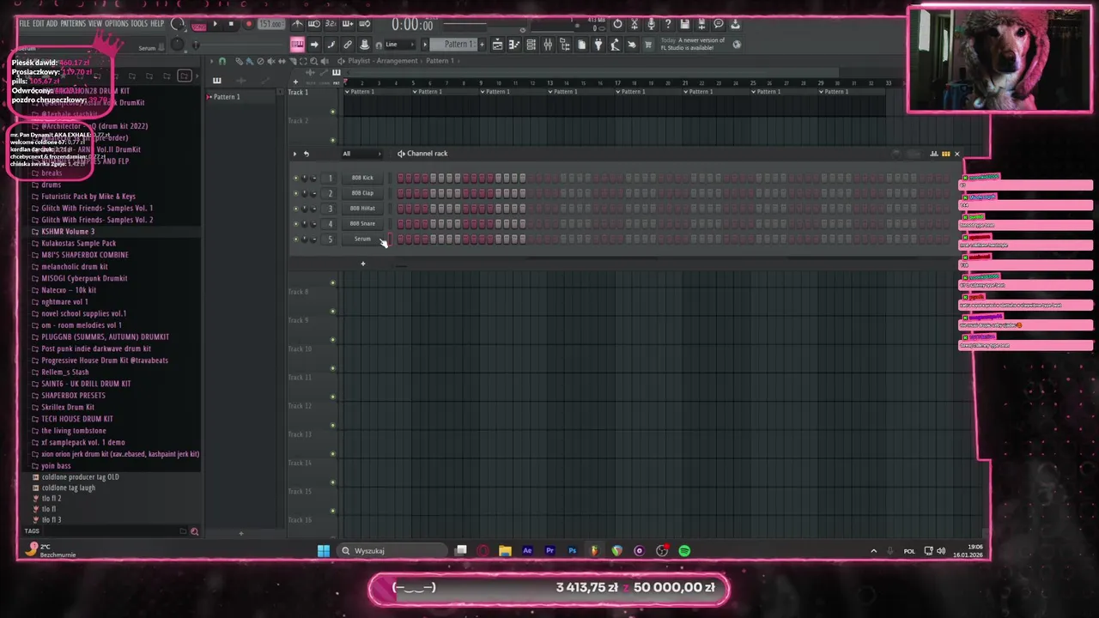Open the PATTERNS menu
This screenshot has height=618, width=1099.
coord(73,23)
